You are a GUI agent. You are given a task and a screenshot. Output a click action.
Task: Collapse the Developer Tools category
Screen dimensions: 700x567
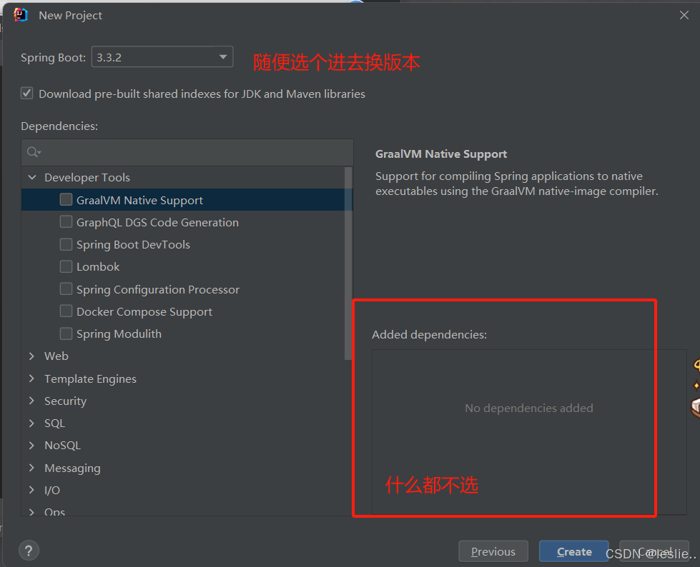pyautogui.click(x=32, y=177)
